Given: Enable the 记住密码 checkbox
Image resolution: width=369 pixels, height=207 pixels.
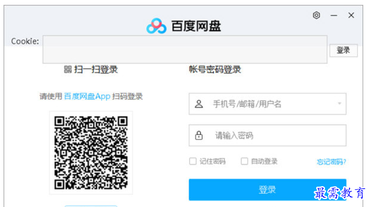Looking at the screenshot, I should coord(193,161).
